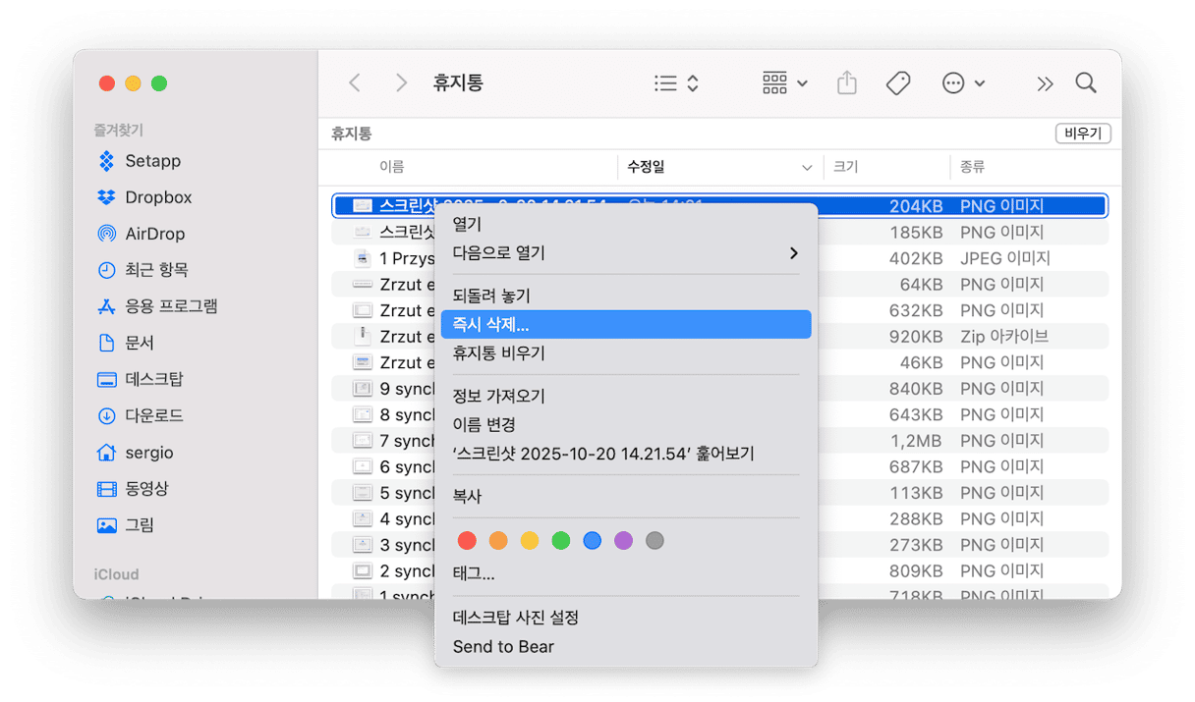1195x702 pixels.
Task: Choose Send to Bear menu entry
Action: pos(503,647)
